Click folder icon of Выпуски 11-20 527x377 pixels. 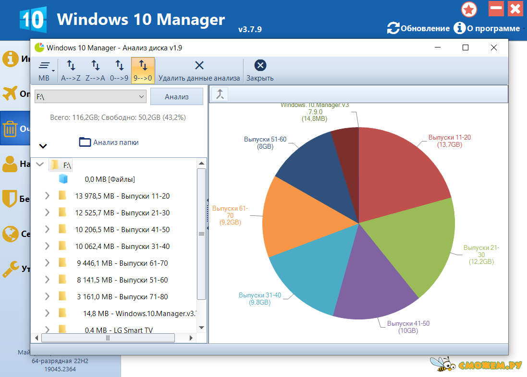point(62,195)
